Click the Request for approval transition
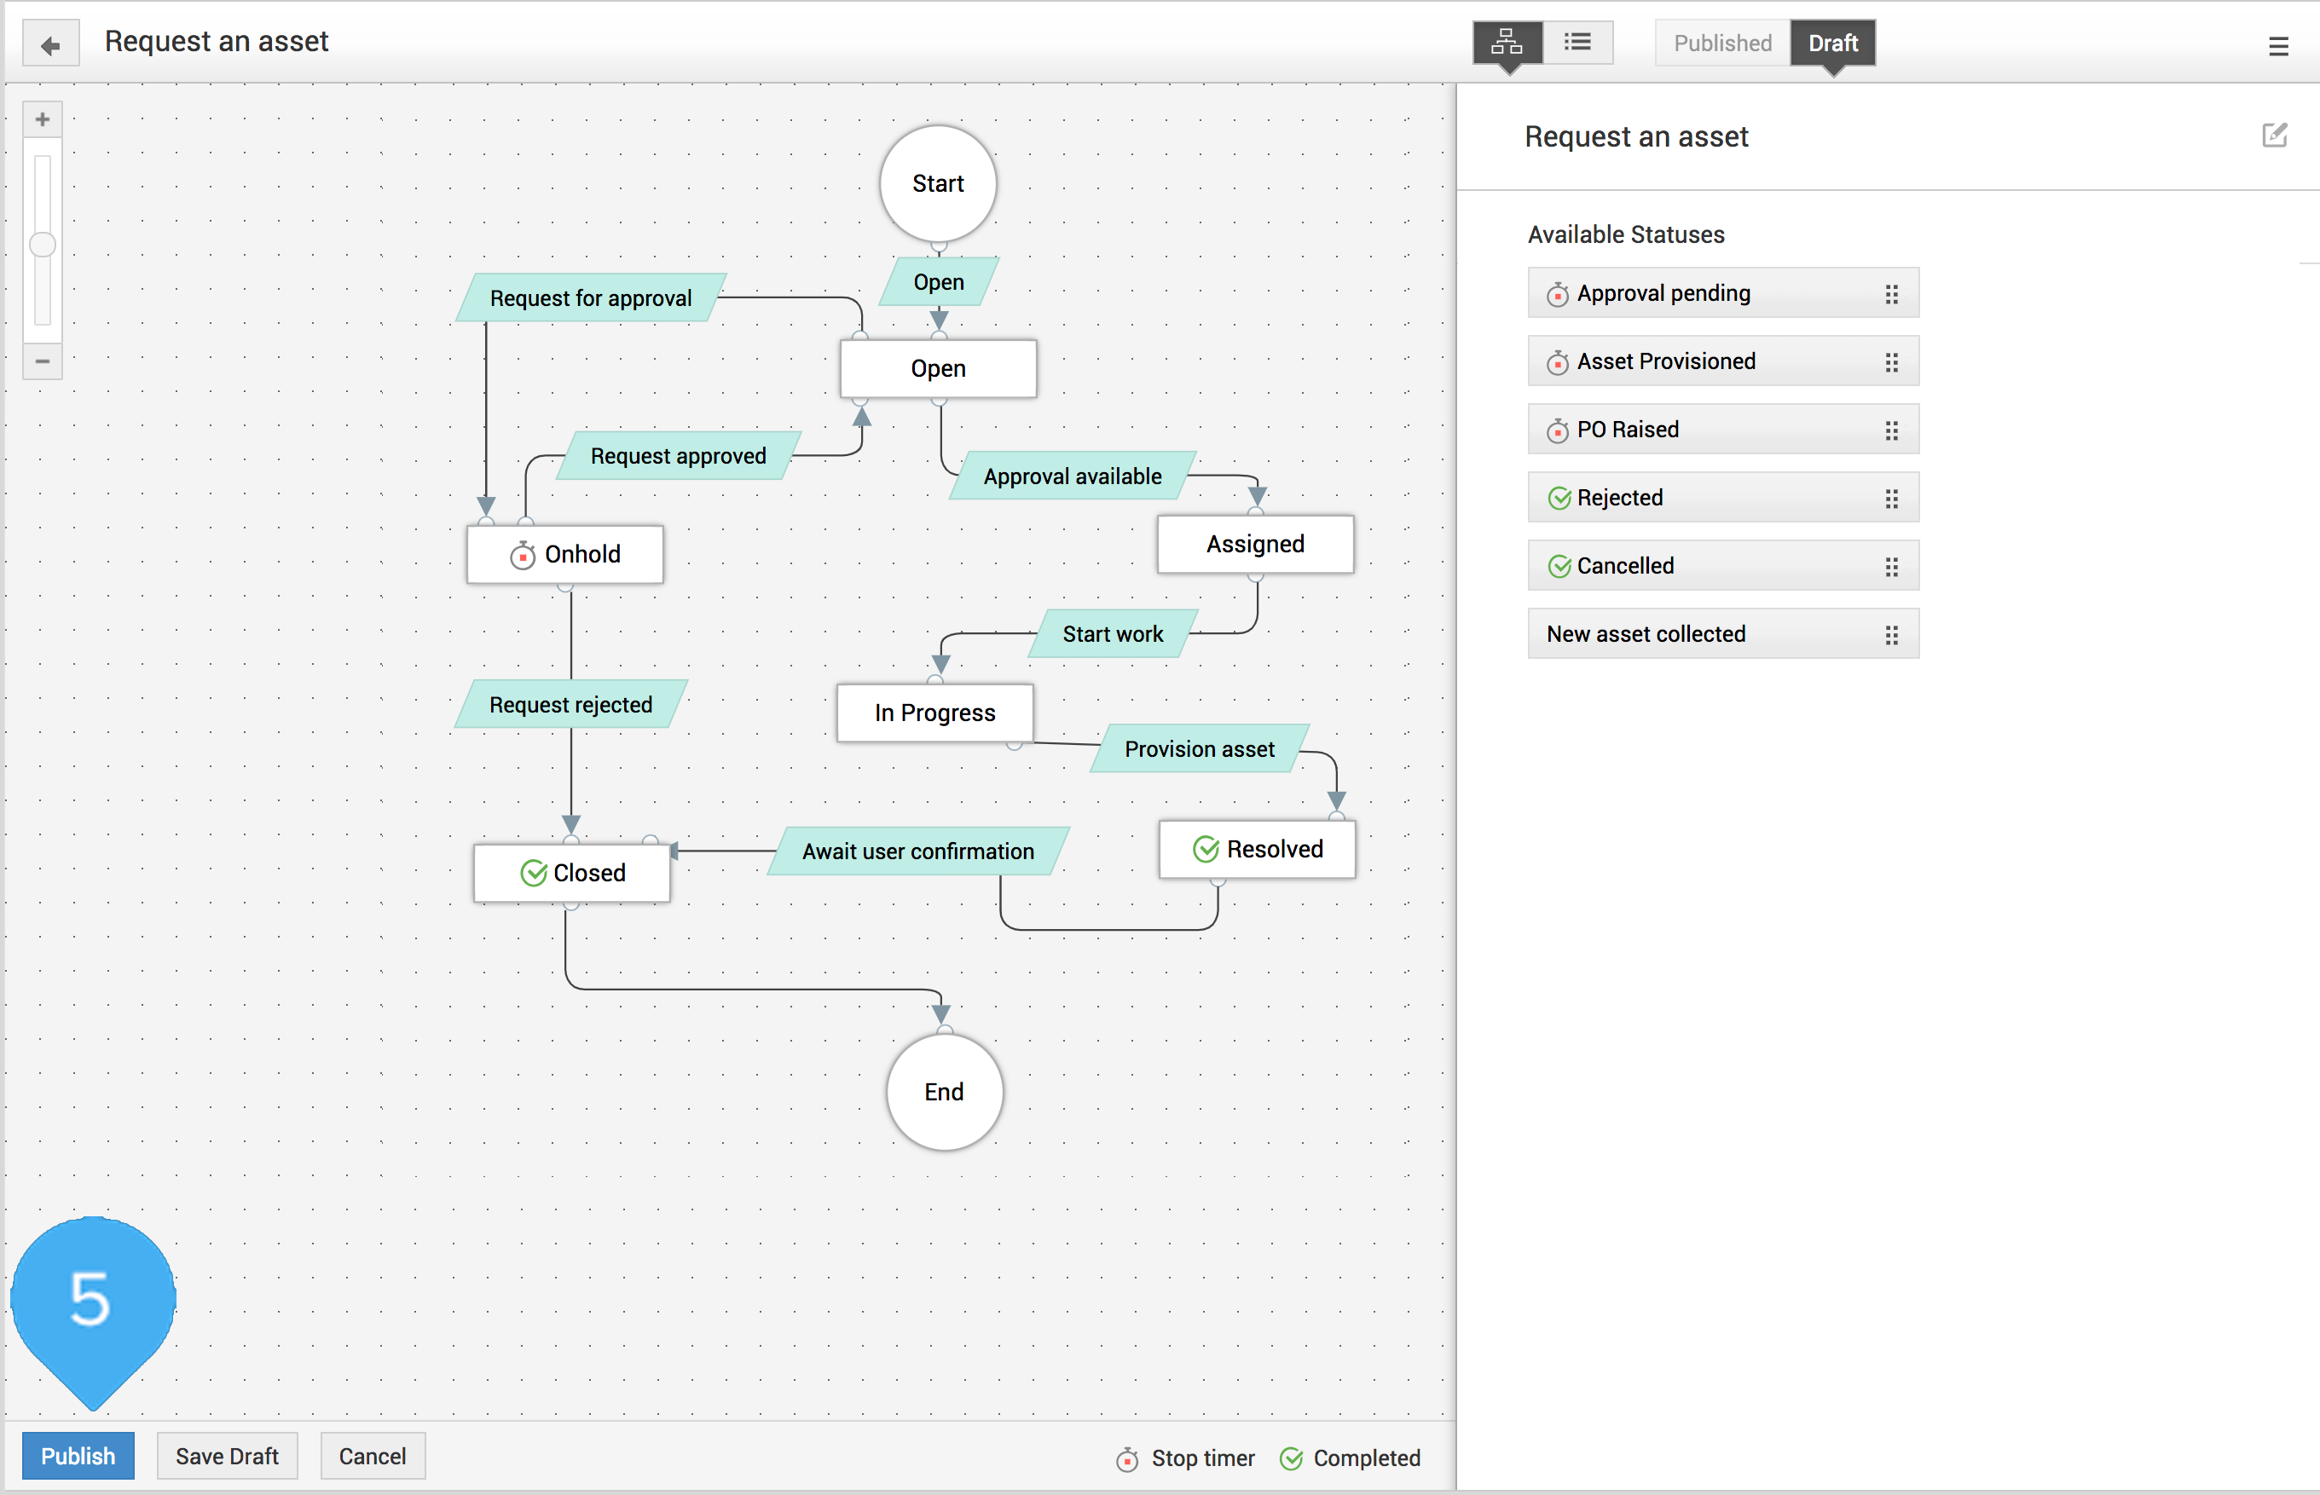Viewport: 2320px width, 1495px height. click(x=592, y=298)
